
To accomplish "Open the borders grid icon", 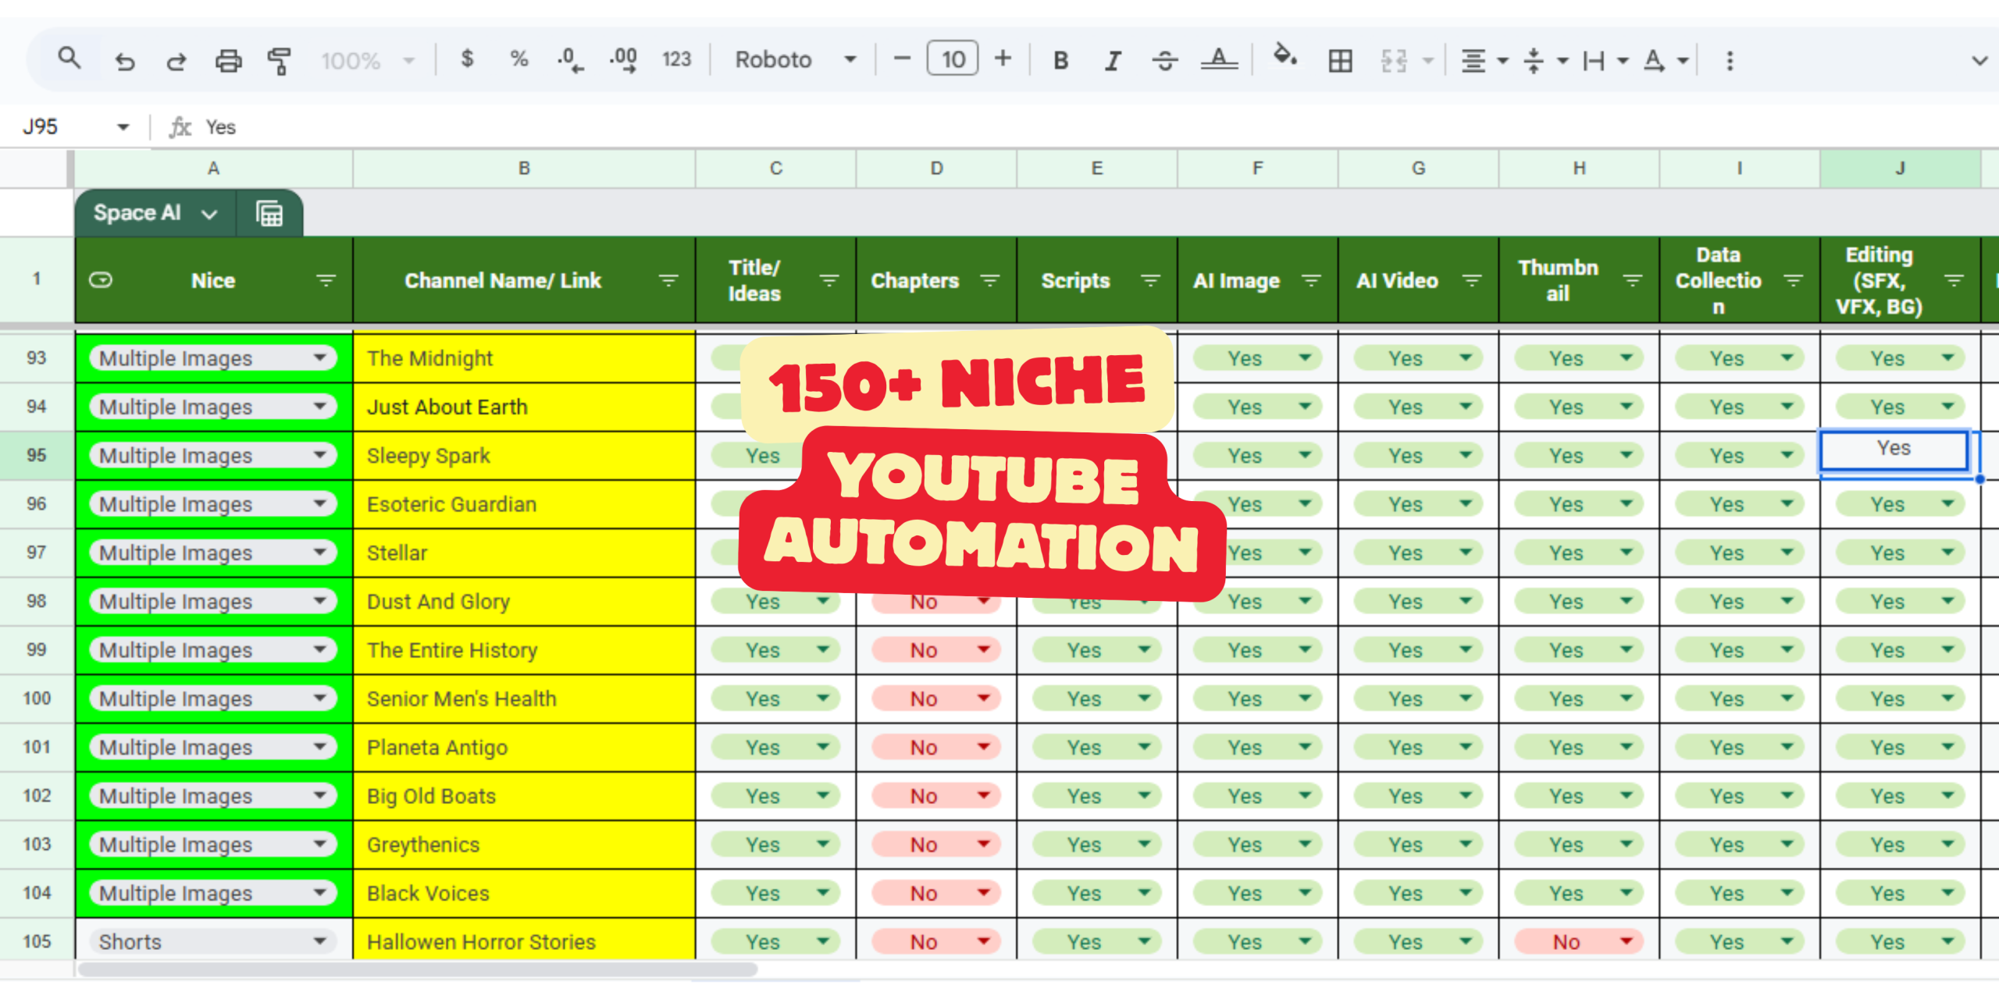I will click(x=1340, y=60).
